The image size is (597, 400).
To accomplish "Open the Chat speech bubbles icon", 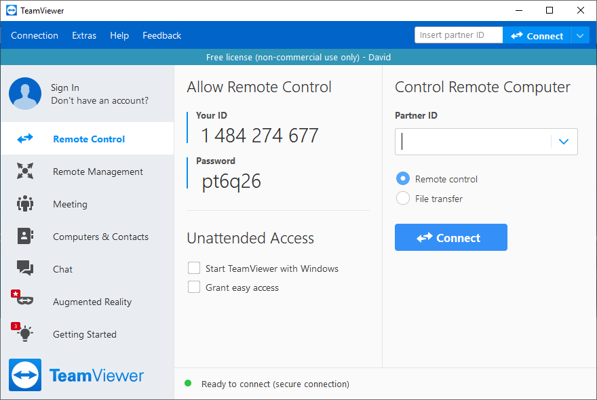I will tap(25, 268).
